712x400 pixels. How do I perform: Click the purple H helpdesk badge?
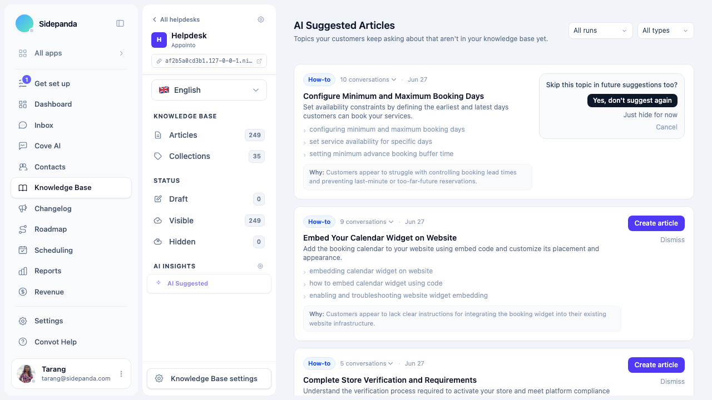point(159,40)
